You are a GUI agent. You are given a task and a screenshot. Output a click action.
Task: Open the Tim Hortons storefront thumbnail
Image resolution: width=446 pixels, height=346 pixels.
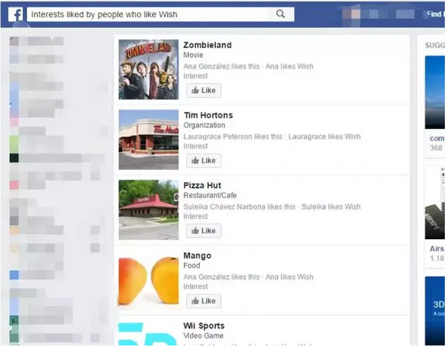click(x=148, y=139)
